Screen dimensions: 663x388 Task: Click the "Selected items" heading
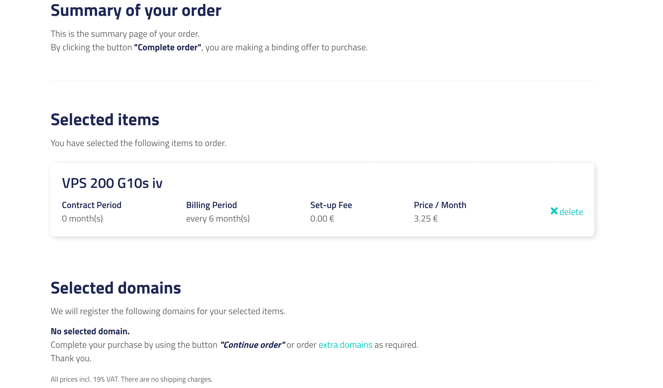pos(105,120)
